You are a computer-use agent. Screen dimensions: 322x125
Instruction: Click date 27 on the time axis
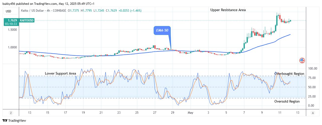[155, 113]
